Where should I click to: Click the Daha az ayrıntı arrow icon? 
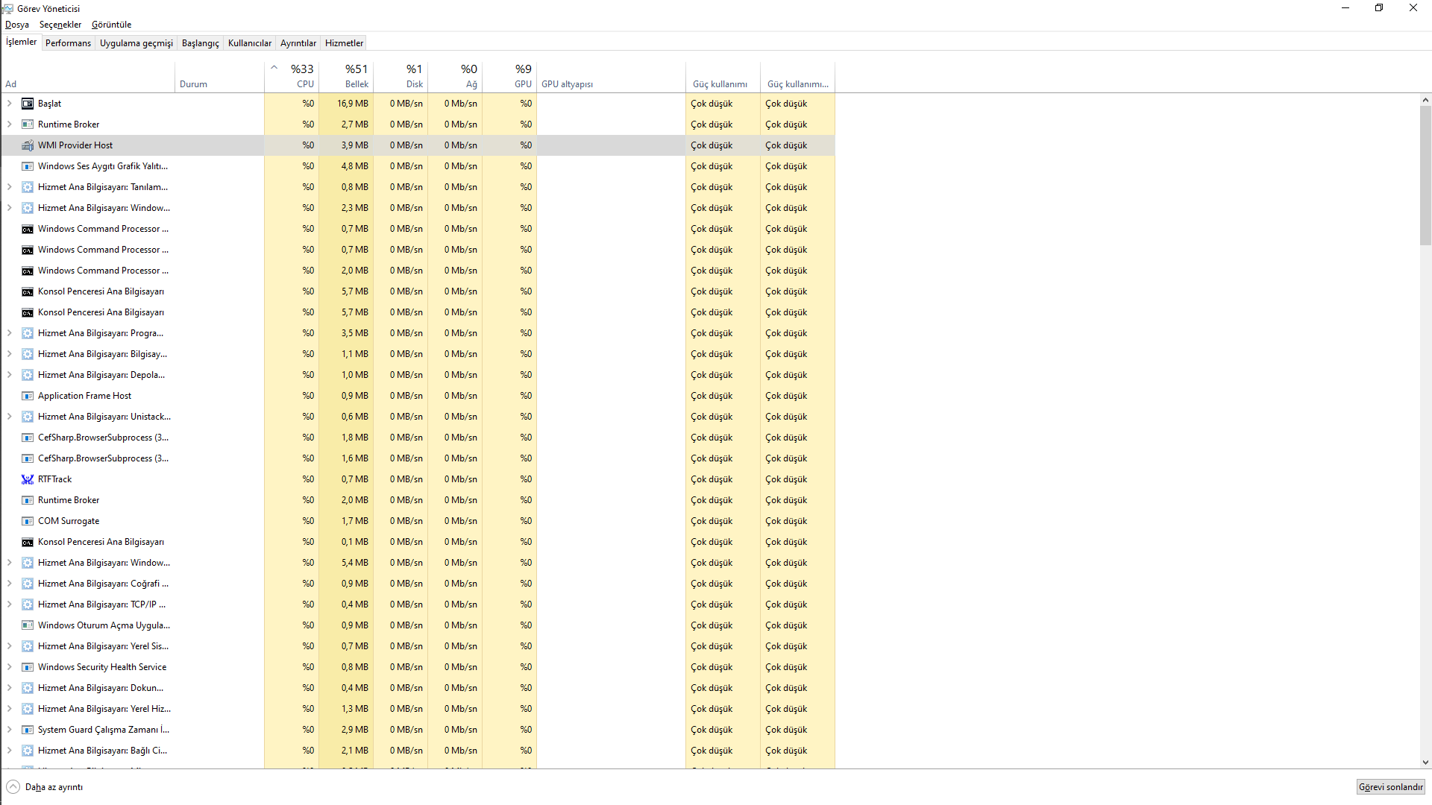click(x=13, y=787)
